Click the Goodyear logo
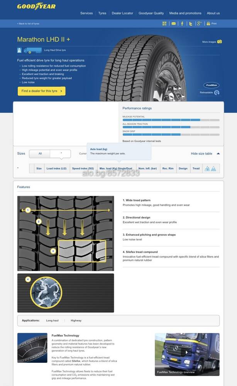Viewport: 237px width, 386px height. [x=36, y=6]
